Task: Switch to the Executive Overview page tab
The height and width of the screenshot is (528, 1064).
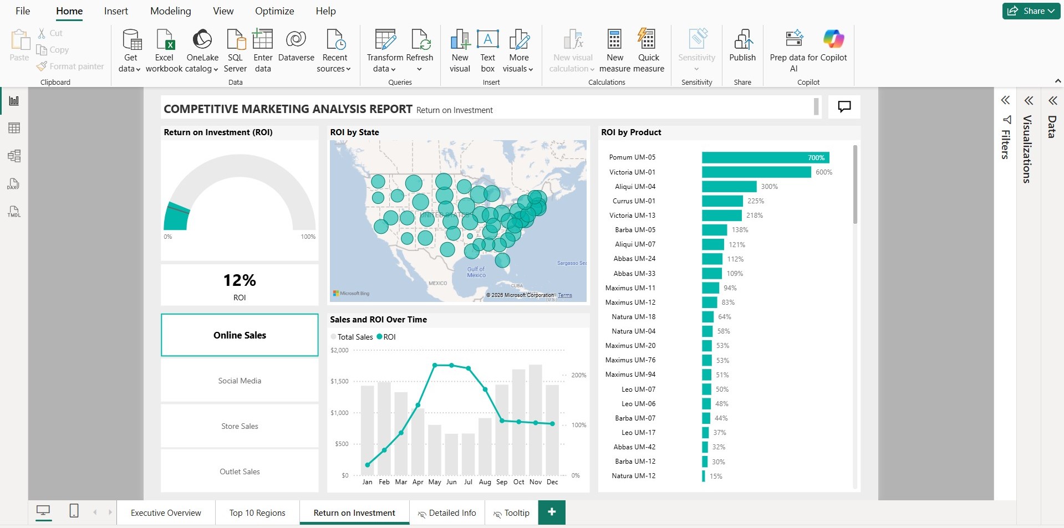Action: 166,513
